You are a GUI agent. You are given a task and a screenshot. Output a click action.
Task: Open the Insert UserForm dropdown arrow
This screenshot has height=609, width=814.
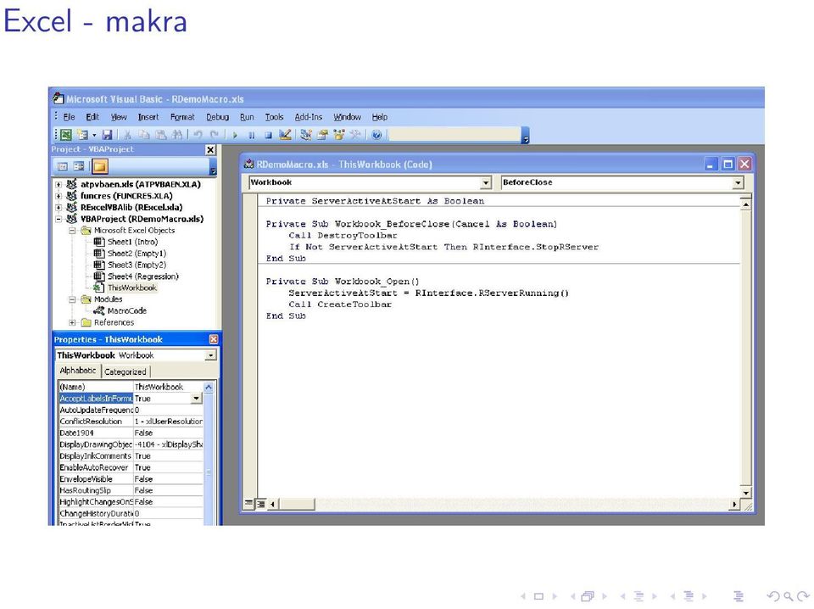(94, 135)
